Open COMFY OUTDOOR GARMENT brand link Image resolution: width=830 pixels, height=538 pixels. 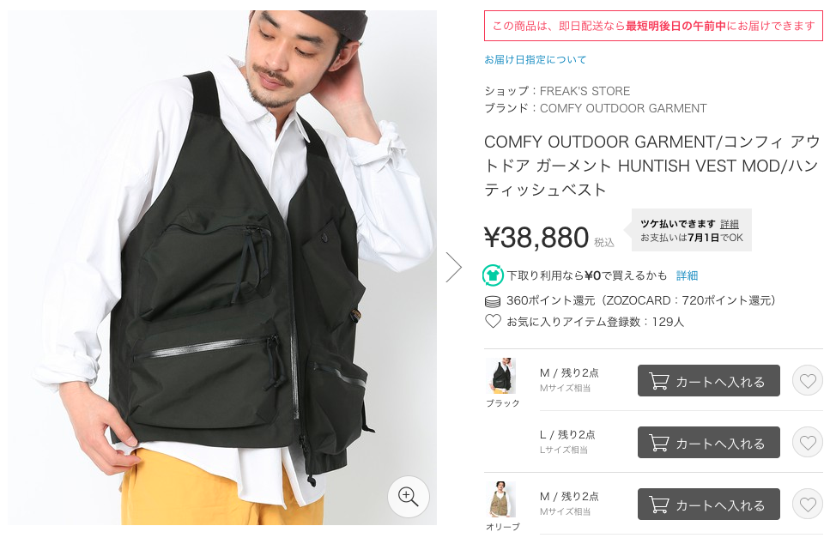tap(623, 108)
